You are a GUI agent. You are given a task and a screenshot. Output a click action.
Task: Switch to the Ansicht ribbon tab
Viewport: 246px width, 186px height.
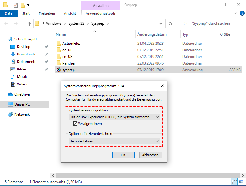click(70, 13)
